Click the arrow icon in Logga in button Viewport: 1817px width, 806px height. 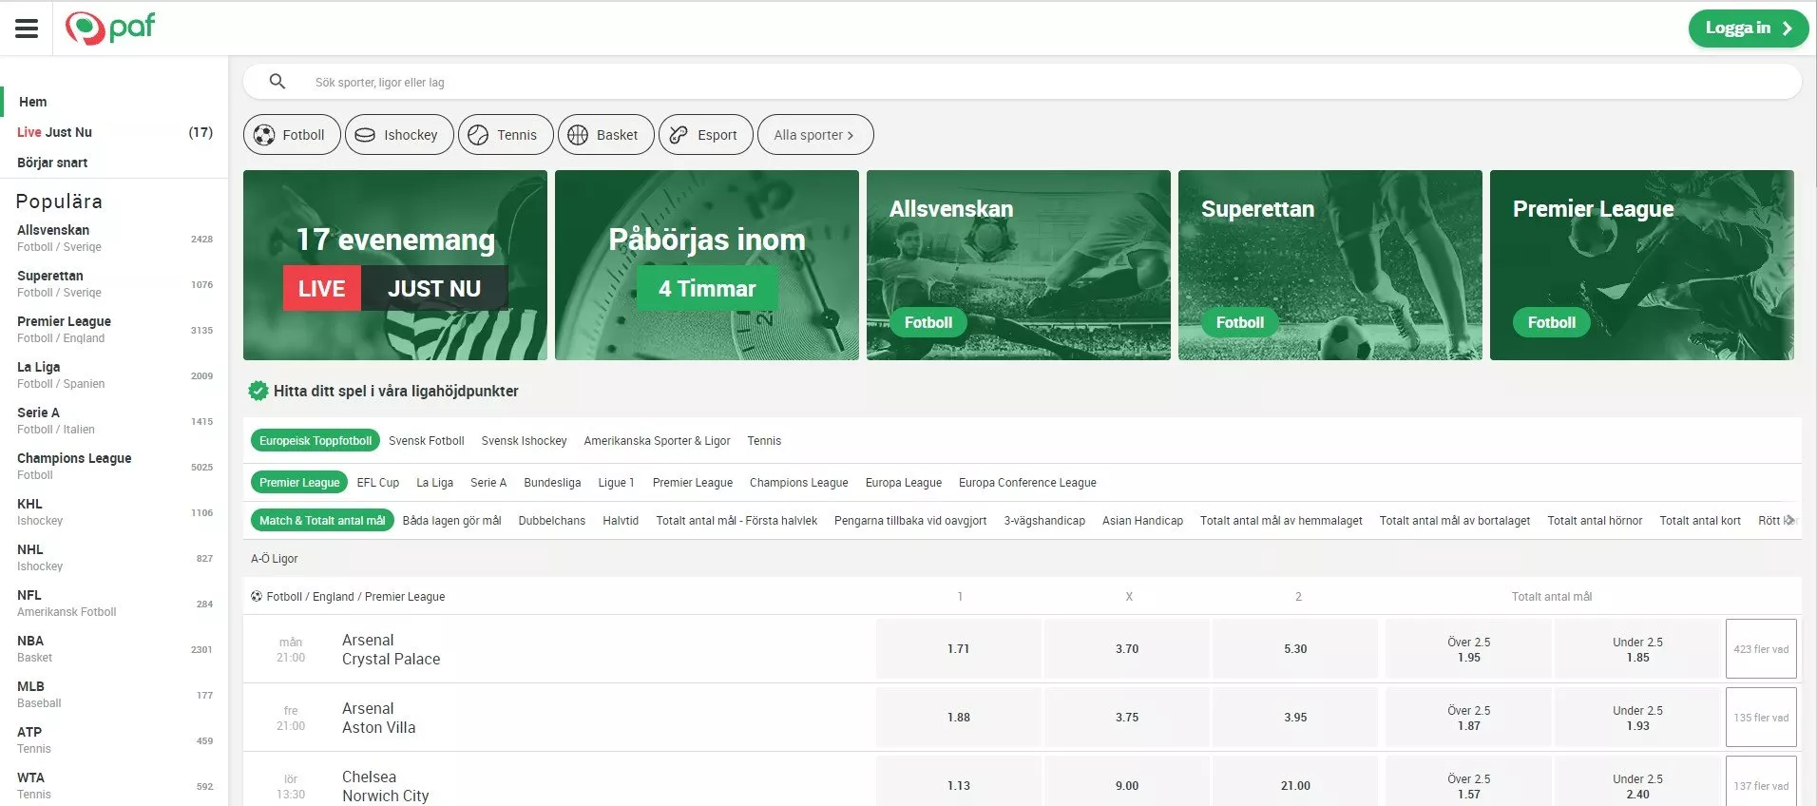[1788, 29]
